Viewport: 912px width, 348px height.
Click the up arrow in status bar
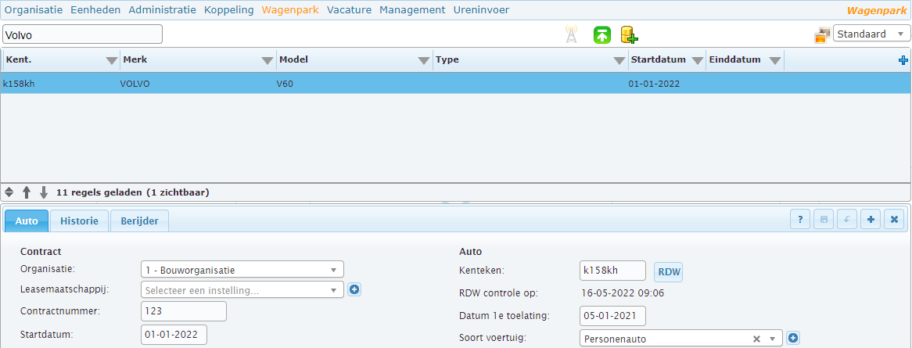point(26,192)
